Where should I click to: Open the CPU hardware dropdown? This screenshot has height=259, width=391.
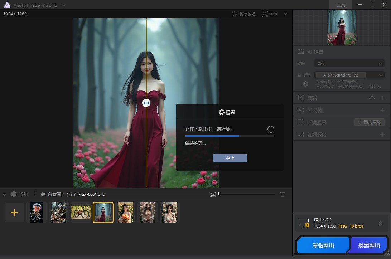point(349,63)
